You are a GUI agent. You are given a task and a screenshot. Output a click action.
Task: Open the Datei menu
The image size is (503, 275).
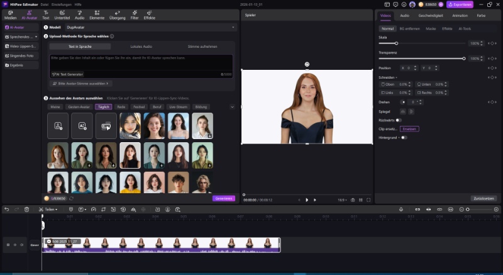click(44, 4)
